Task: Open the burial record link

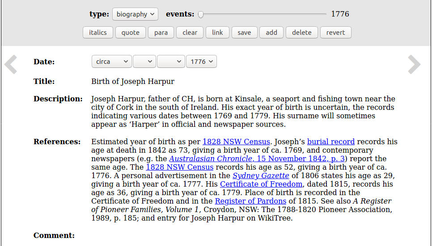Action: 330,142
